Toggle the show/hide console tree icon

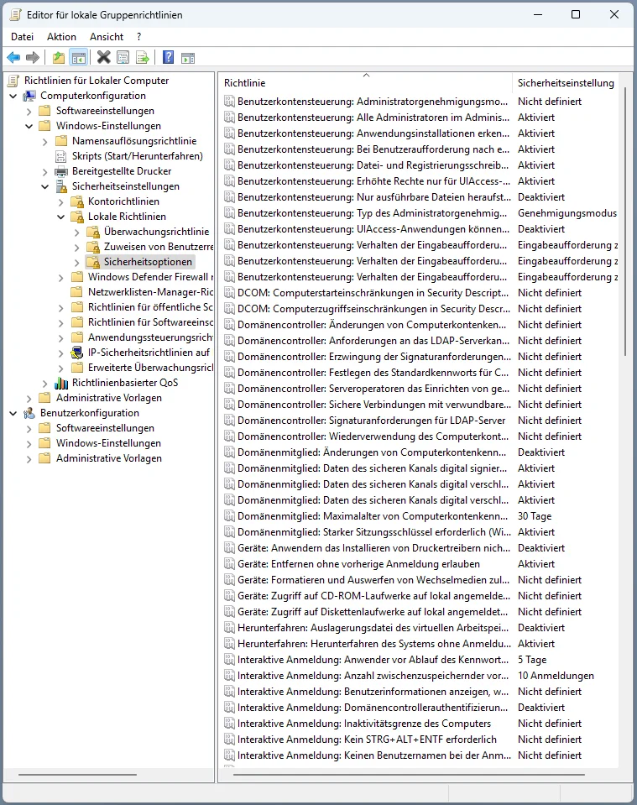79,57
